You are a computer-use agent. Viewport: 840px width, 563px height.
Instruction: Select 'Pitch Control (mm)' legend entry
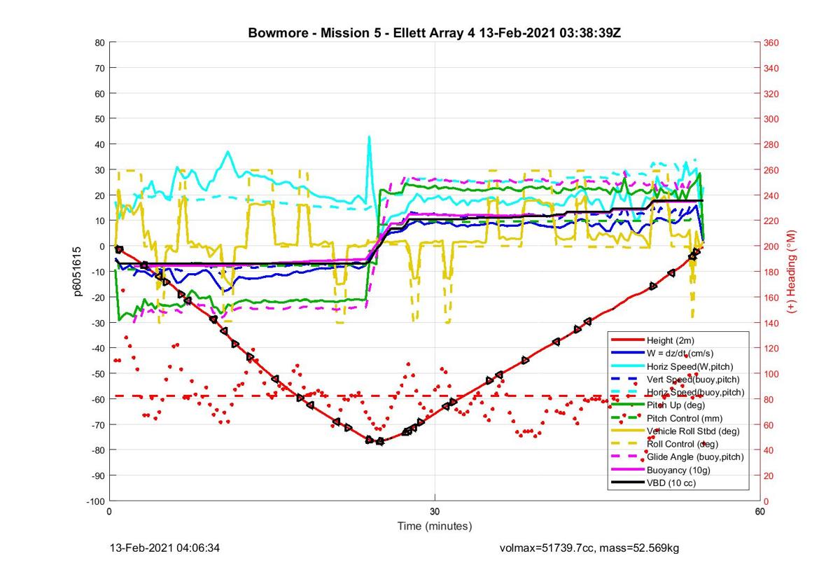pyautogui.click(x=685, y=418)
